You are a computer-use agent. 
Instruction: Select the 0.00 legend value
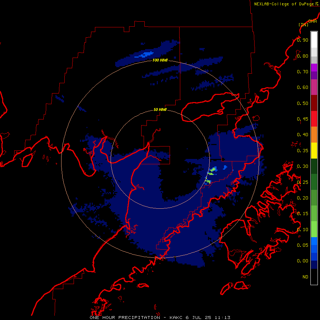[303, 261]
